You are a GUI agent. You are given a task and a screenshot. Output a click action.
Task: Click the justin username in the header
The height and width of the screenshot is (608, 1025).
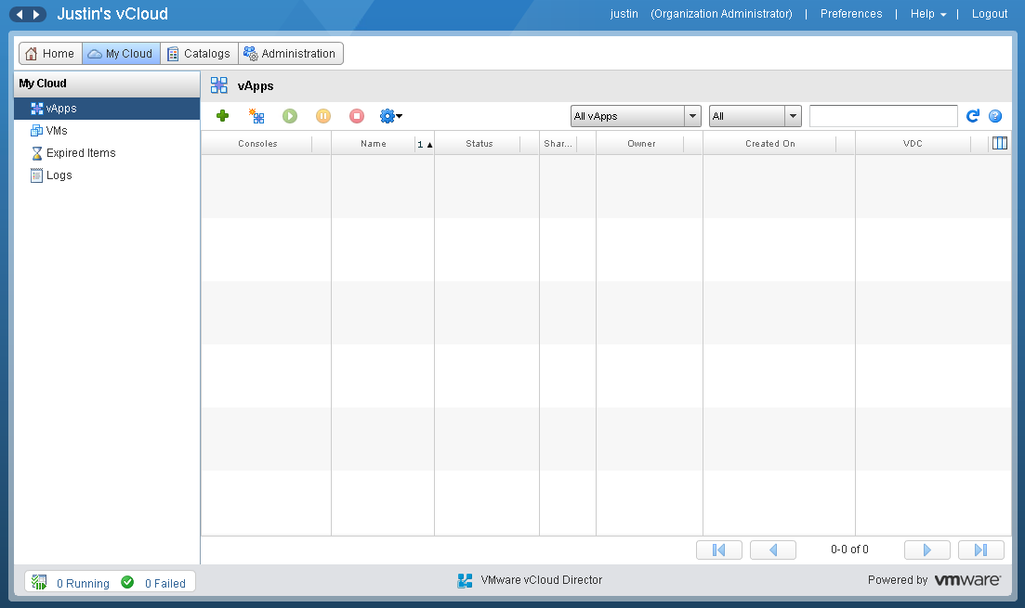624,14
